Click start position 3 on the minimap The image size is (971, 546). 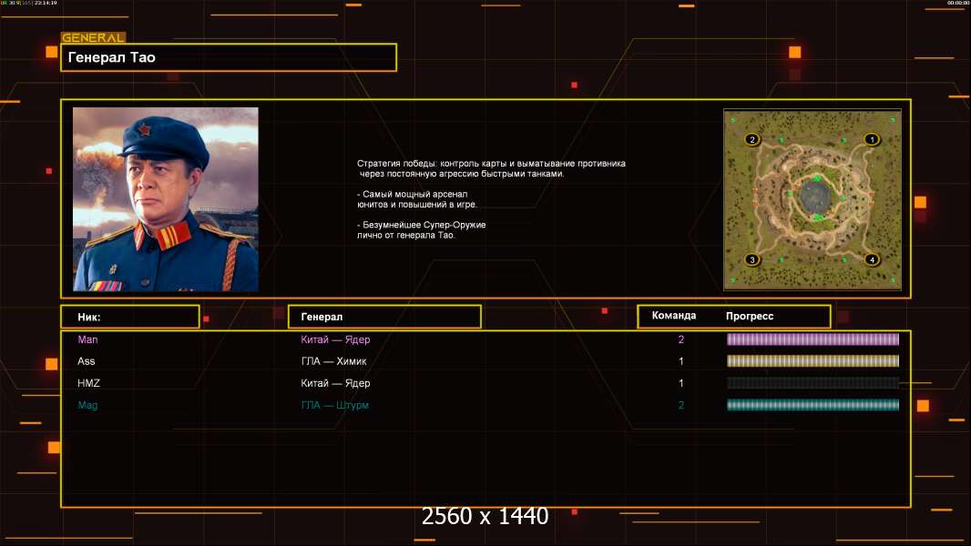coord(752,259)
